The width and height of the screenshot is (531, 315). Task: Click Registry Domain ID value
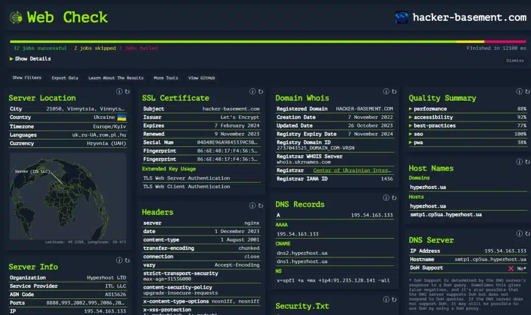pos(315,148)
